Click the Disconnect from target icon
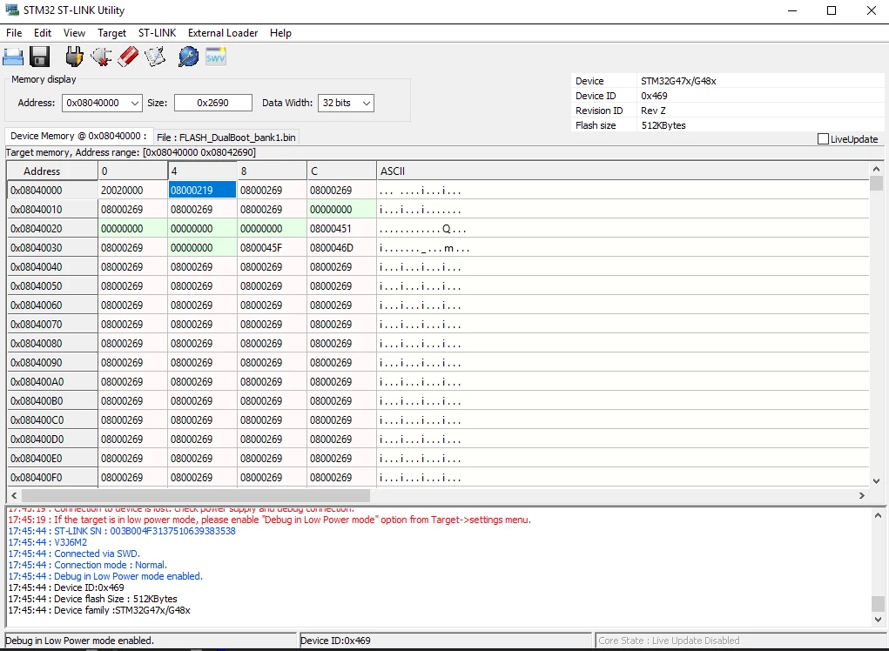Image resolution: width=889 pixels, height=651 pixels. 101,57
